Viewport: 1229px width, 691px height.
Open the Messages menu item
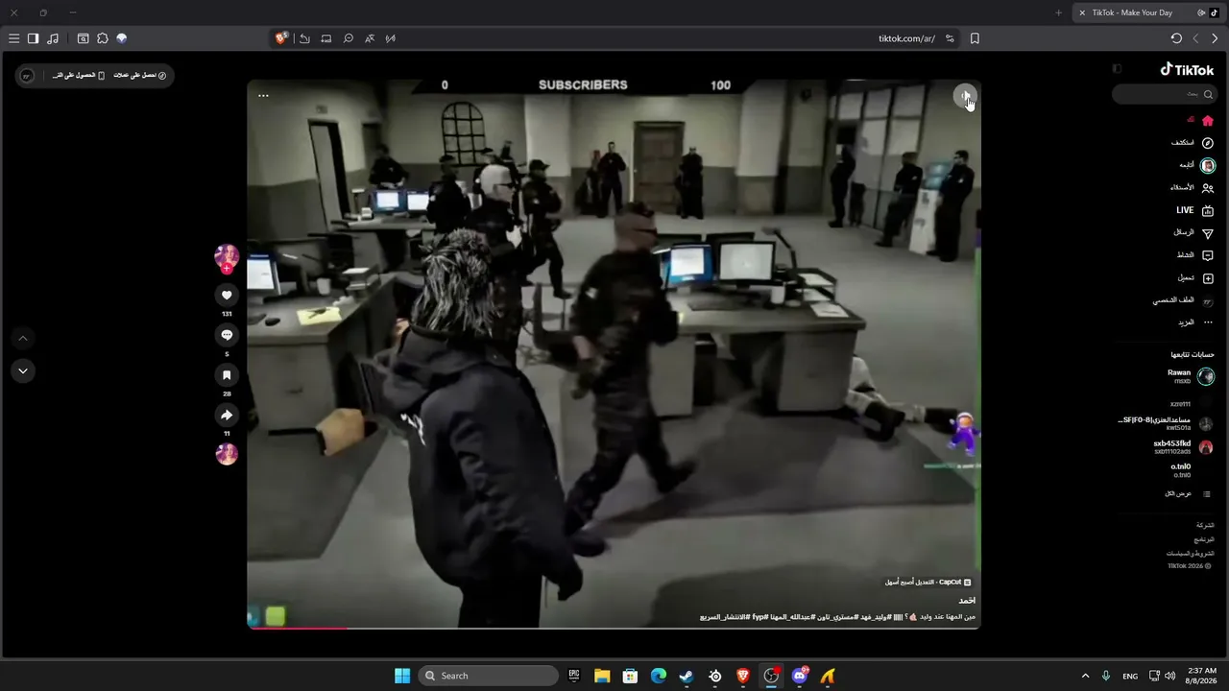click(x=1193, y=233)
